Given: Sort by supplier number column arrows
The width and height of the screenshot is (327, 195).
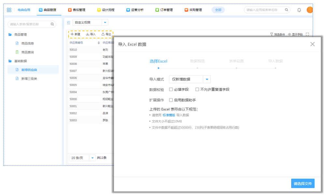Looking at the screenshot, I should (x=99, y=43).
